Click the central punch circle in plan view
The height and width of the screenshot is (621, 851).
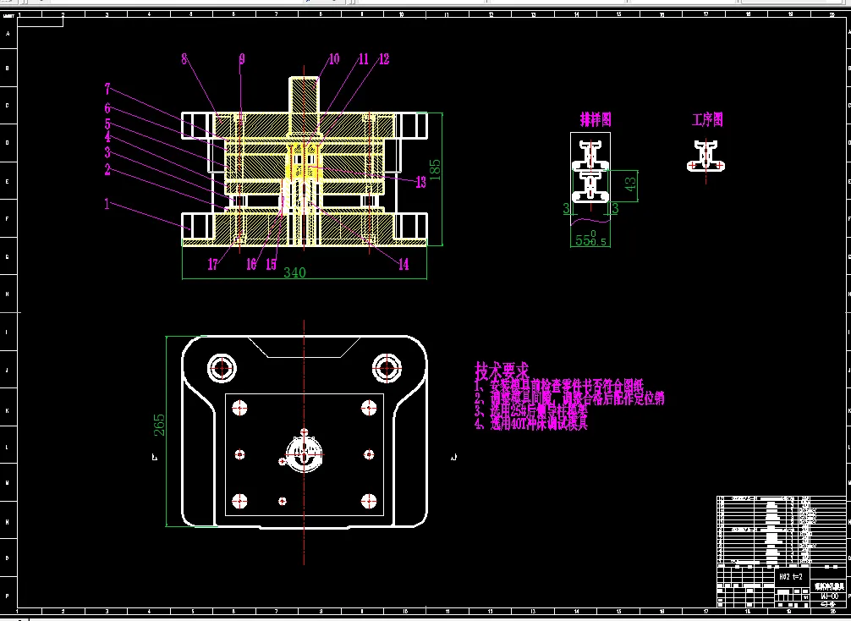(x=304, y=453)
